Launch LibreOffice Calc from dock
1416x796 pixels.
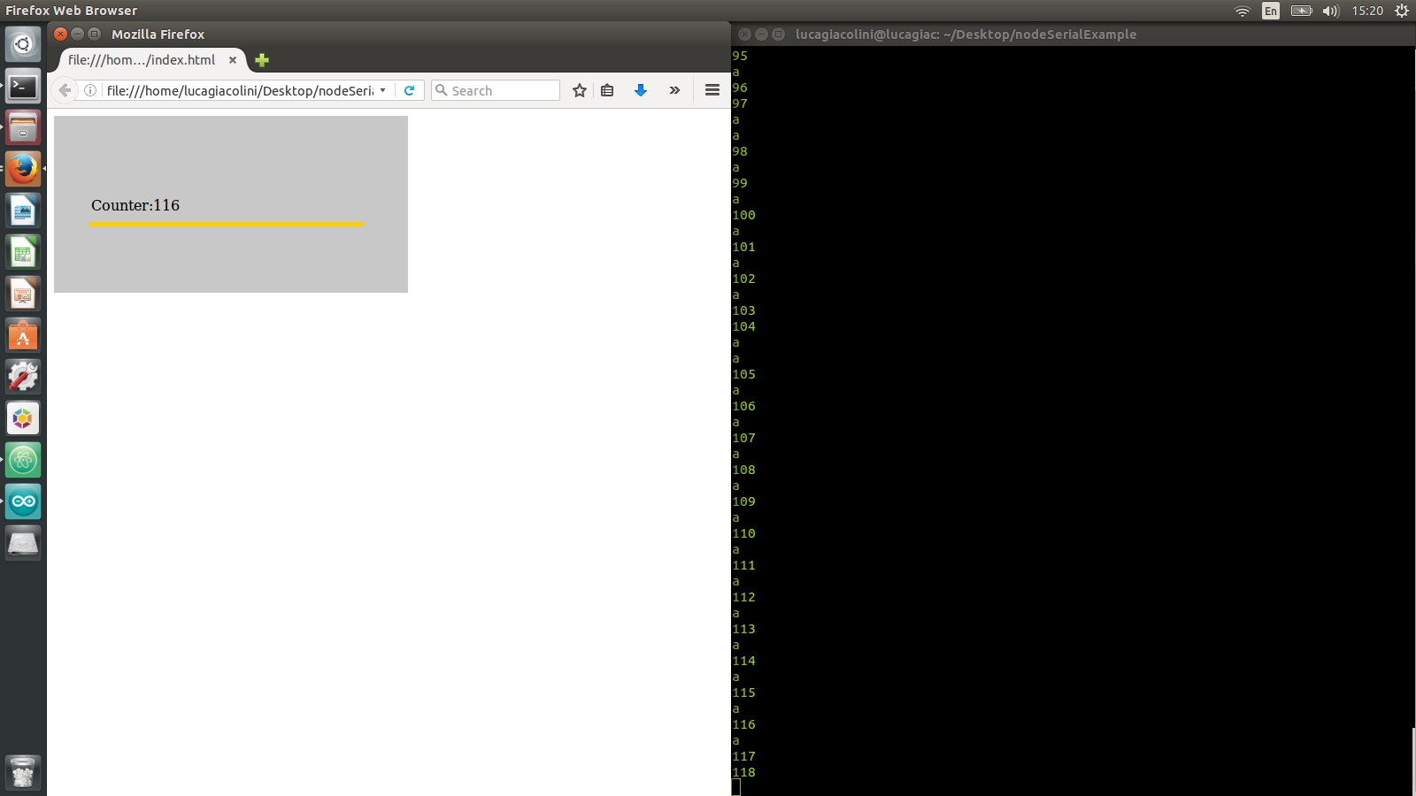pos(23,252)
